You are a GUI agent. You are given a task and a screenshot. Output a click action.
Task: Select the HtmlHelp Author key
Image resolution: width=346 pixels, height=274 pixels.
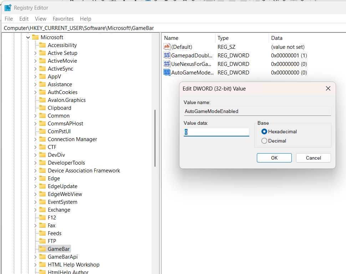68,272
